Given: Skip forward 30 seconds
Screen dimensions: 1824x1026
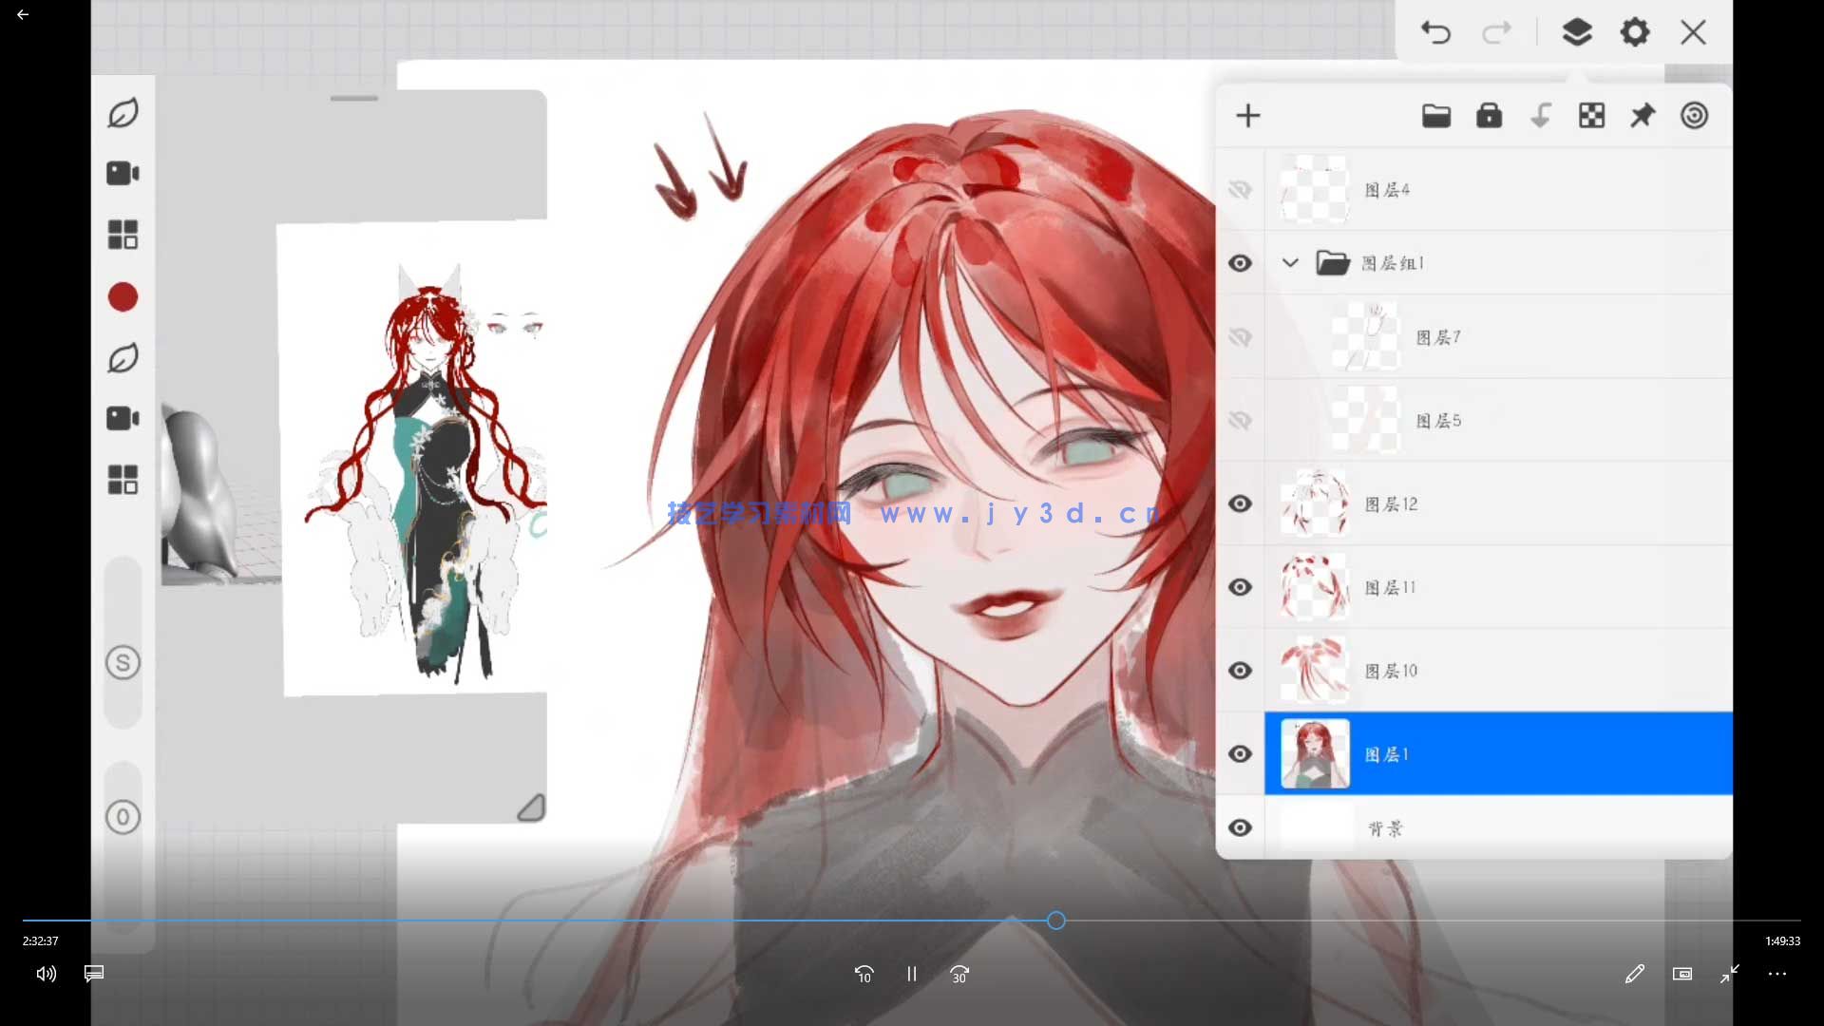Looking at the screenshot, I should [x=959, y=974].
